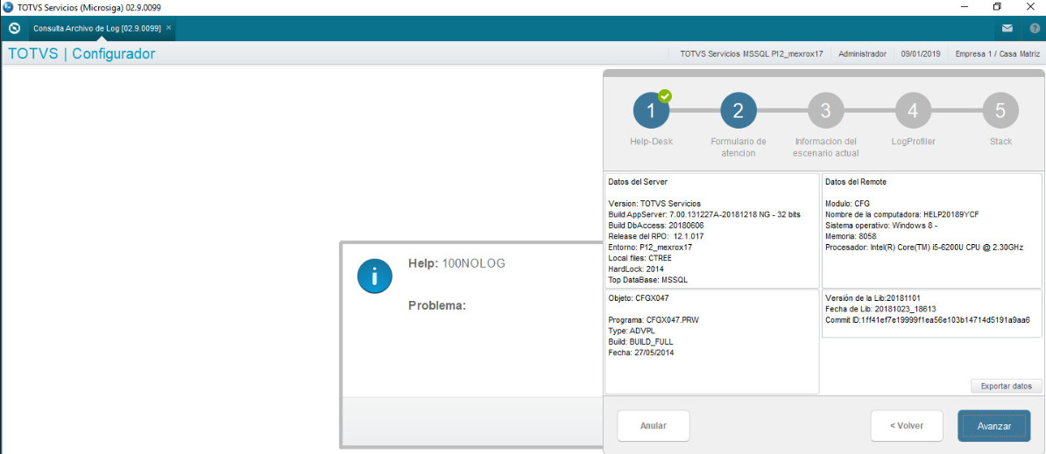Image resolution: width=1046 pixels, height=454 pixels.
Task: Click the Type: ADVPL line
Action: tap(633, 331)
